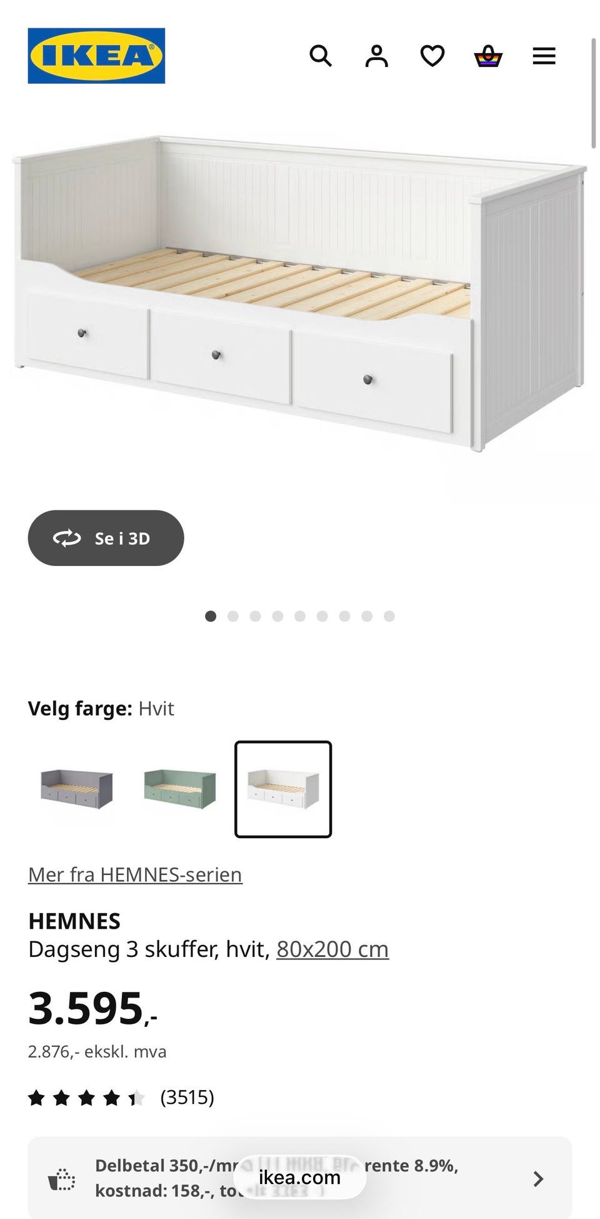
Task: Click the Se i 3D button
Action: pos(106,538)
